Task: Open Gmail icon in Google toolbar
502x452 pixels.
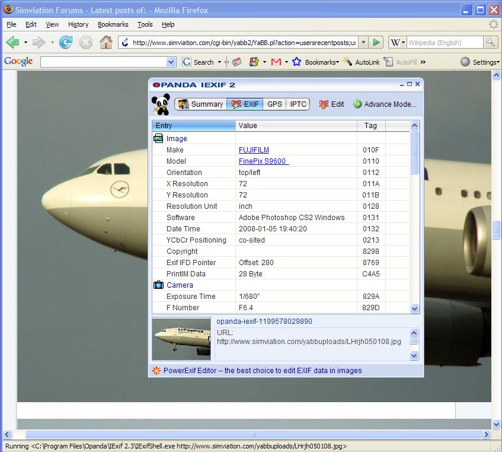Action: click(276, 62)
